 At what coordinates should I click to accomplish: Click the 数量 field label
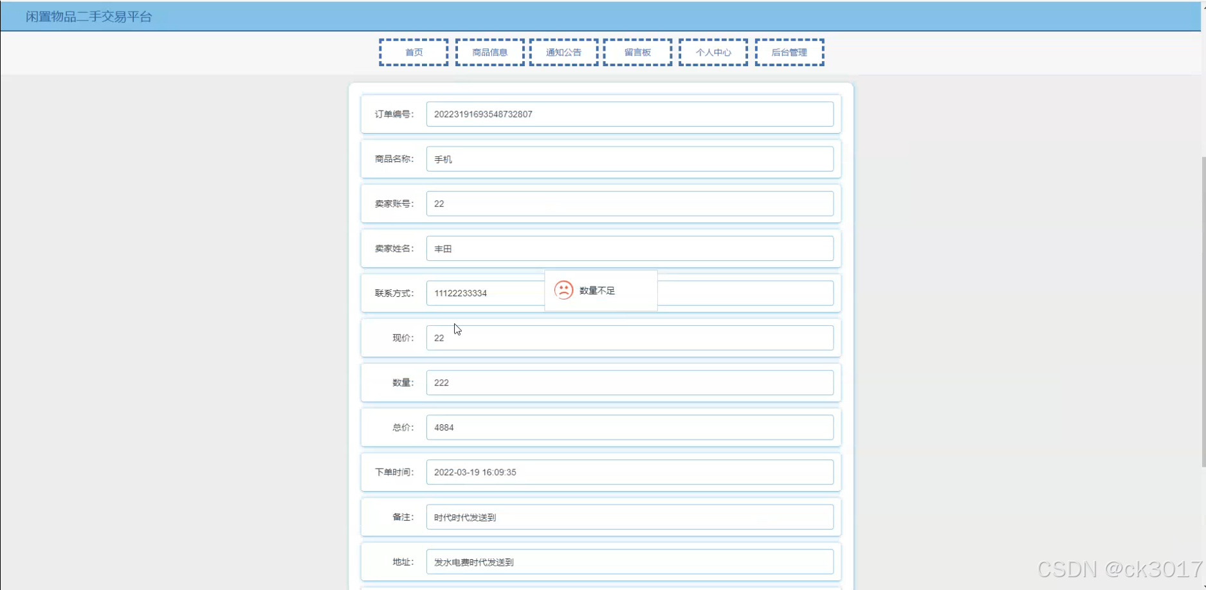[403, 382]
